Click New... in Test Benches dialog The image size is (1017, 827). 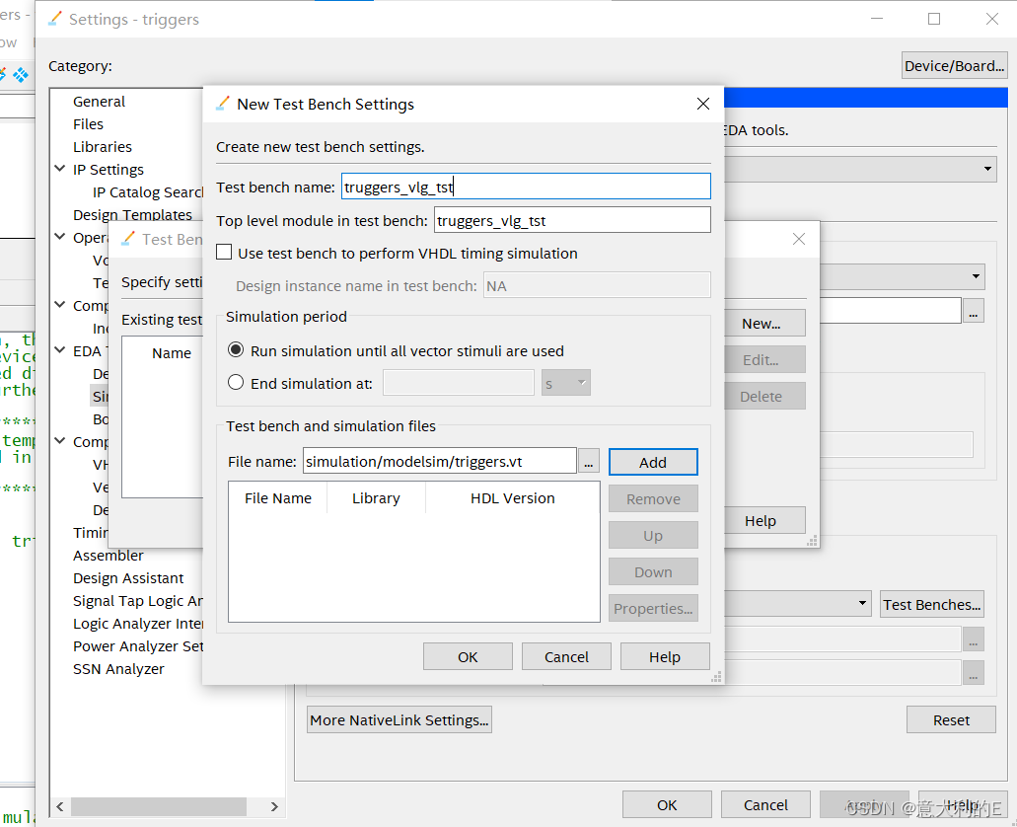pos(764,324)
